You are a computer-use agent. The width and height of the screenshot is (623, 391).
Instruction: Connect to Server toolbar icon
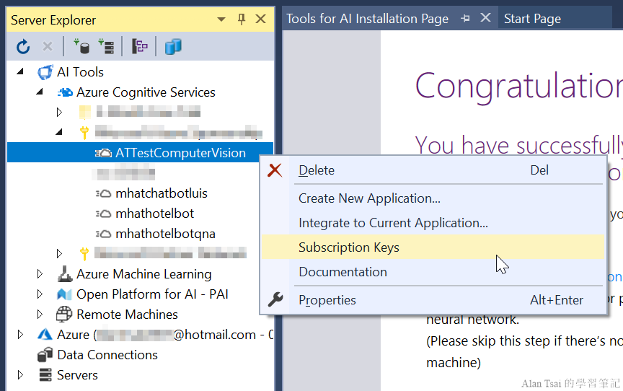point(107,46)
